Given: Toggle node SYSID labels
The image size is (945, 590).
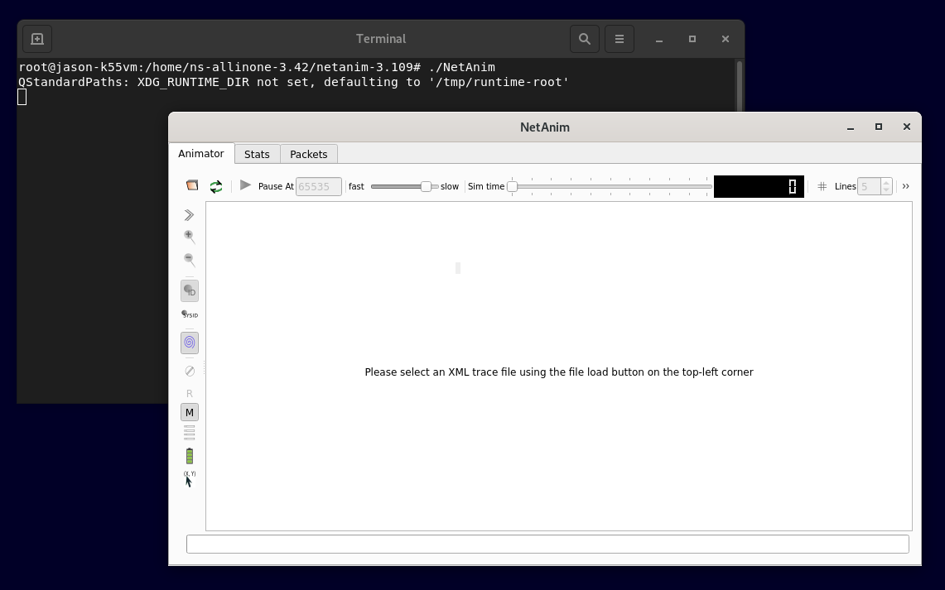Looking at the screenshot, I should tap(190, 314).
